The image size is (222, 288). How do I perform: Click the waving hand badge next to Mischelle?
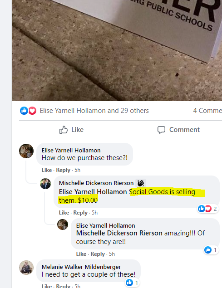point(141,183)
